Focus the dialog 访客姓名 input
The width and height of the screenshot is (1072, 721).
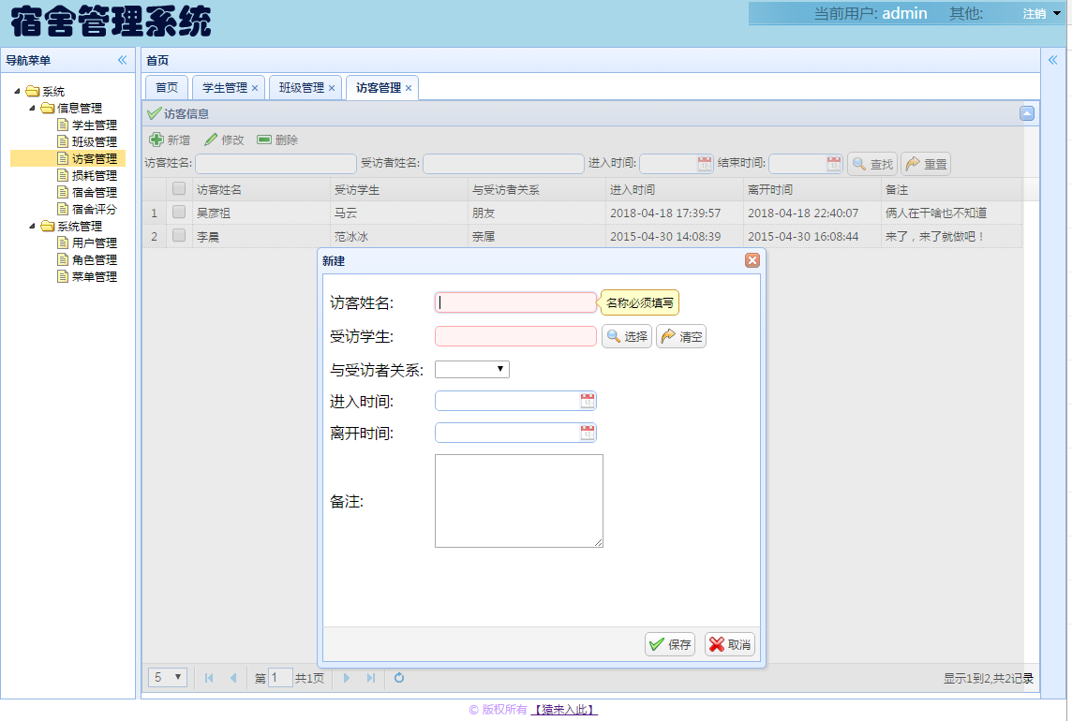click(x=515, y=302)
